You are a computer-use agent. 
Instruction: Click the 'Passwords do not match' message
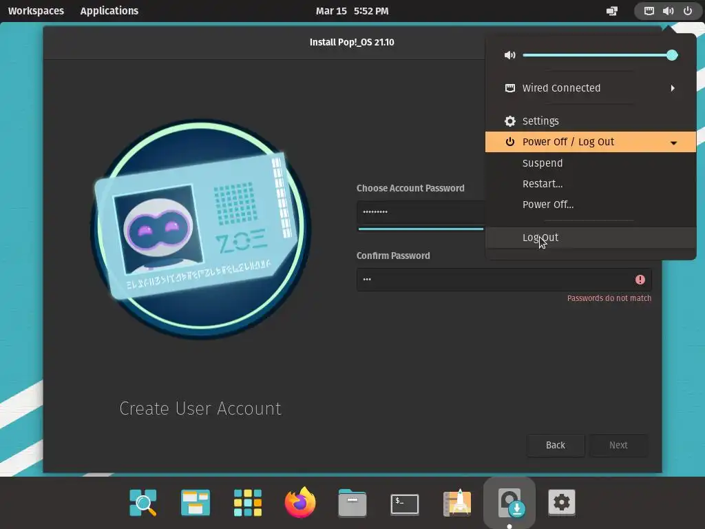(609, 298)
